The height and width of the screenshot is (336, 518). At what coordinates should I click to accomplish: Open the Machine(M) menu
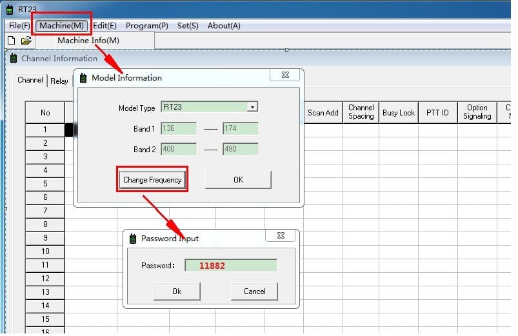pos(61,26)
